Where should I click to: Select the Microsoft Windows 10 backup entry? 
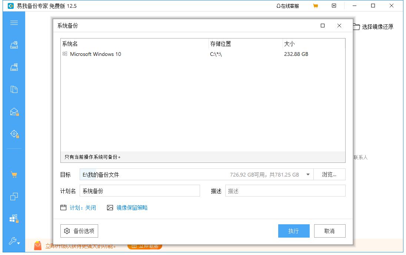(x=96, y=54)
